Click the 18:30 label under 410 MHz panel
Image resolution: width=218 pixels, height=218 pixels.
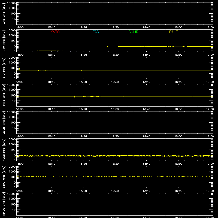point(115,55)
